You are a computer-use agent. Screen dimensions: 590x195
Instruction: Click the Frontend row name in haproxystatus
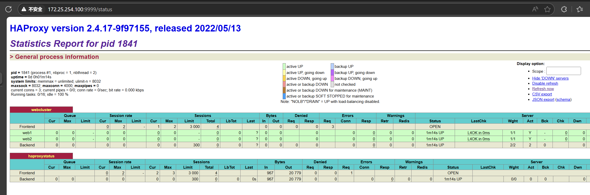(27, 173)
